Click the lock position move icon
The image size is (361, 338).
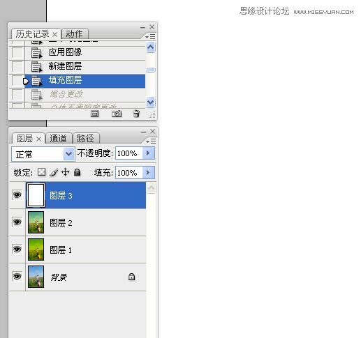point(66,172)
